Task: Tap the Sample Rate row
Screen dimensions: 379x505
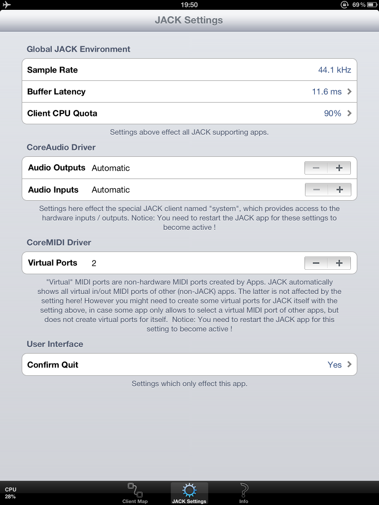Action: coord(189,70)
